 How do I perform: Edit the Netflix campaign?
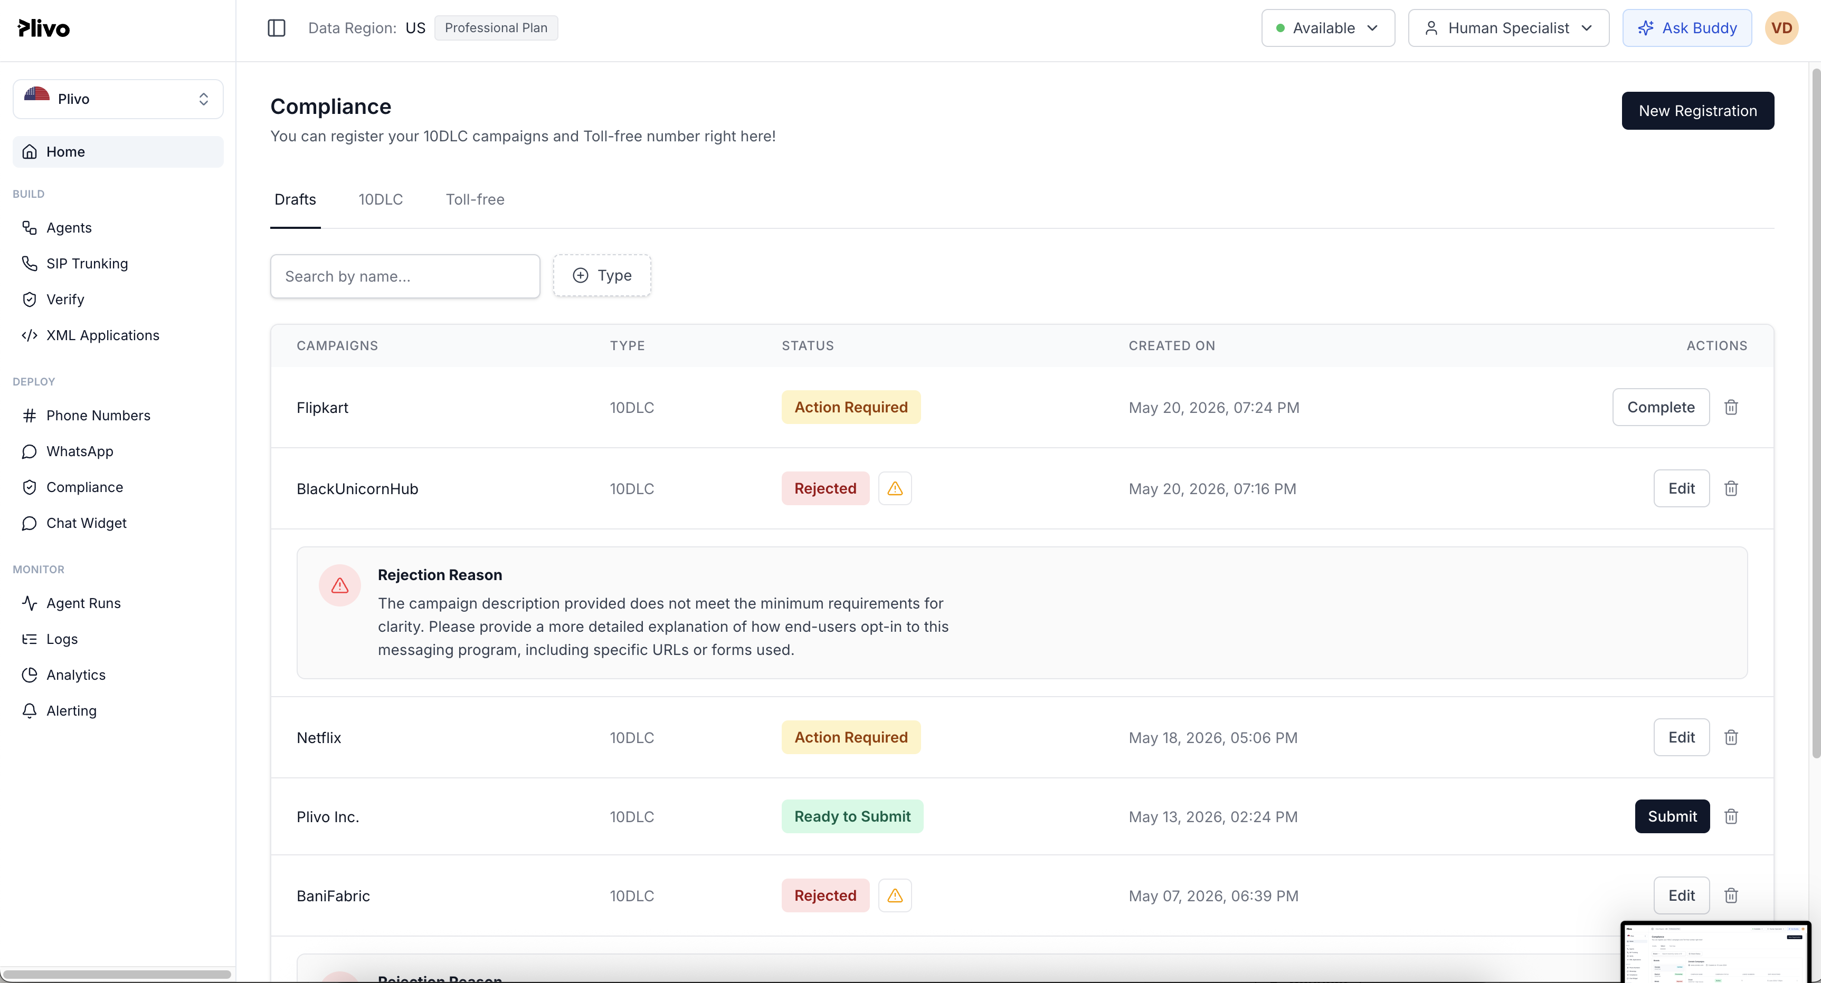(x=1681, y=737)
